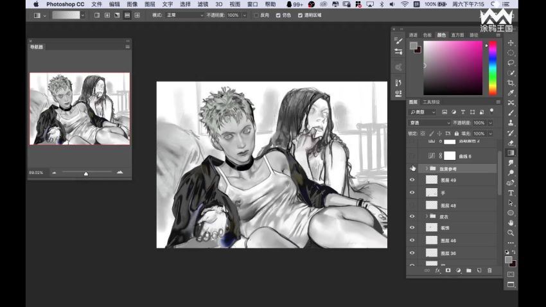Viewport: 546px width, 307px height.
Task: Show the 曲线 6 adjustment layer
Action: tap(412, 156)
